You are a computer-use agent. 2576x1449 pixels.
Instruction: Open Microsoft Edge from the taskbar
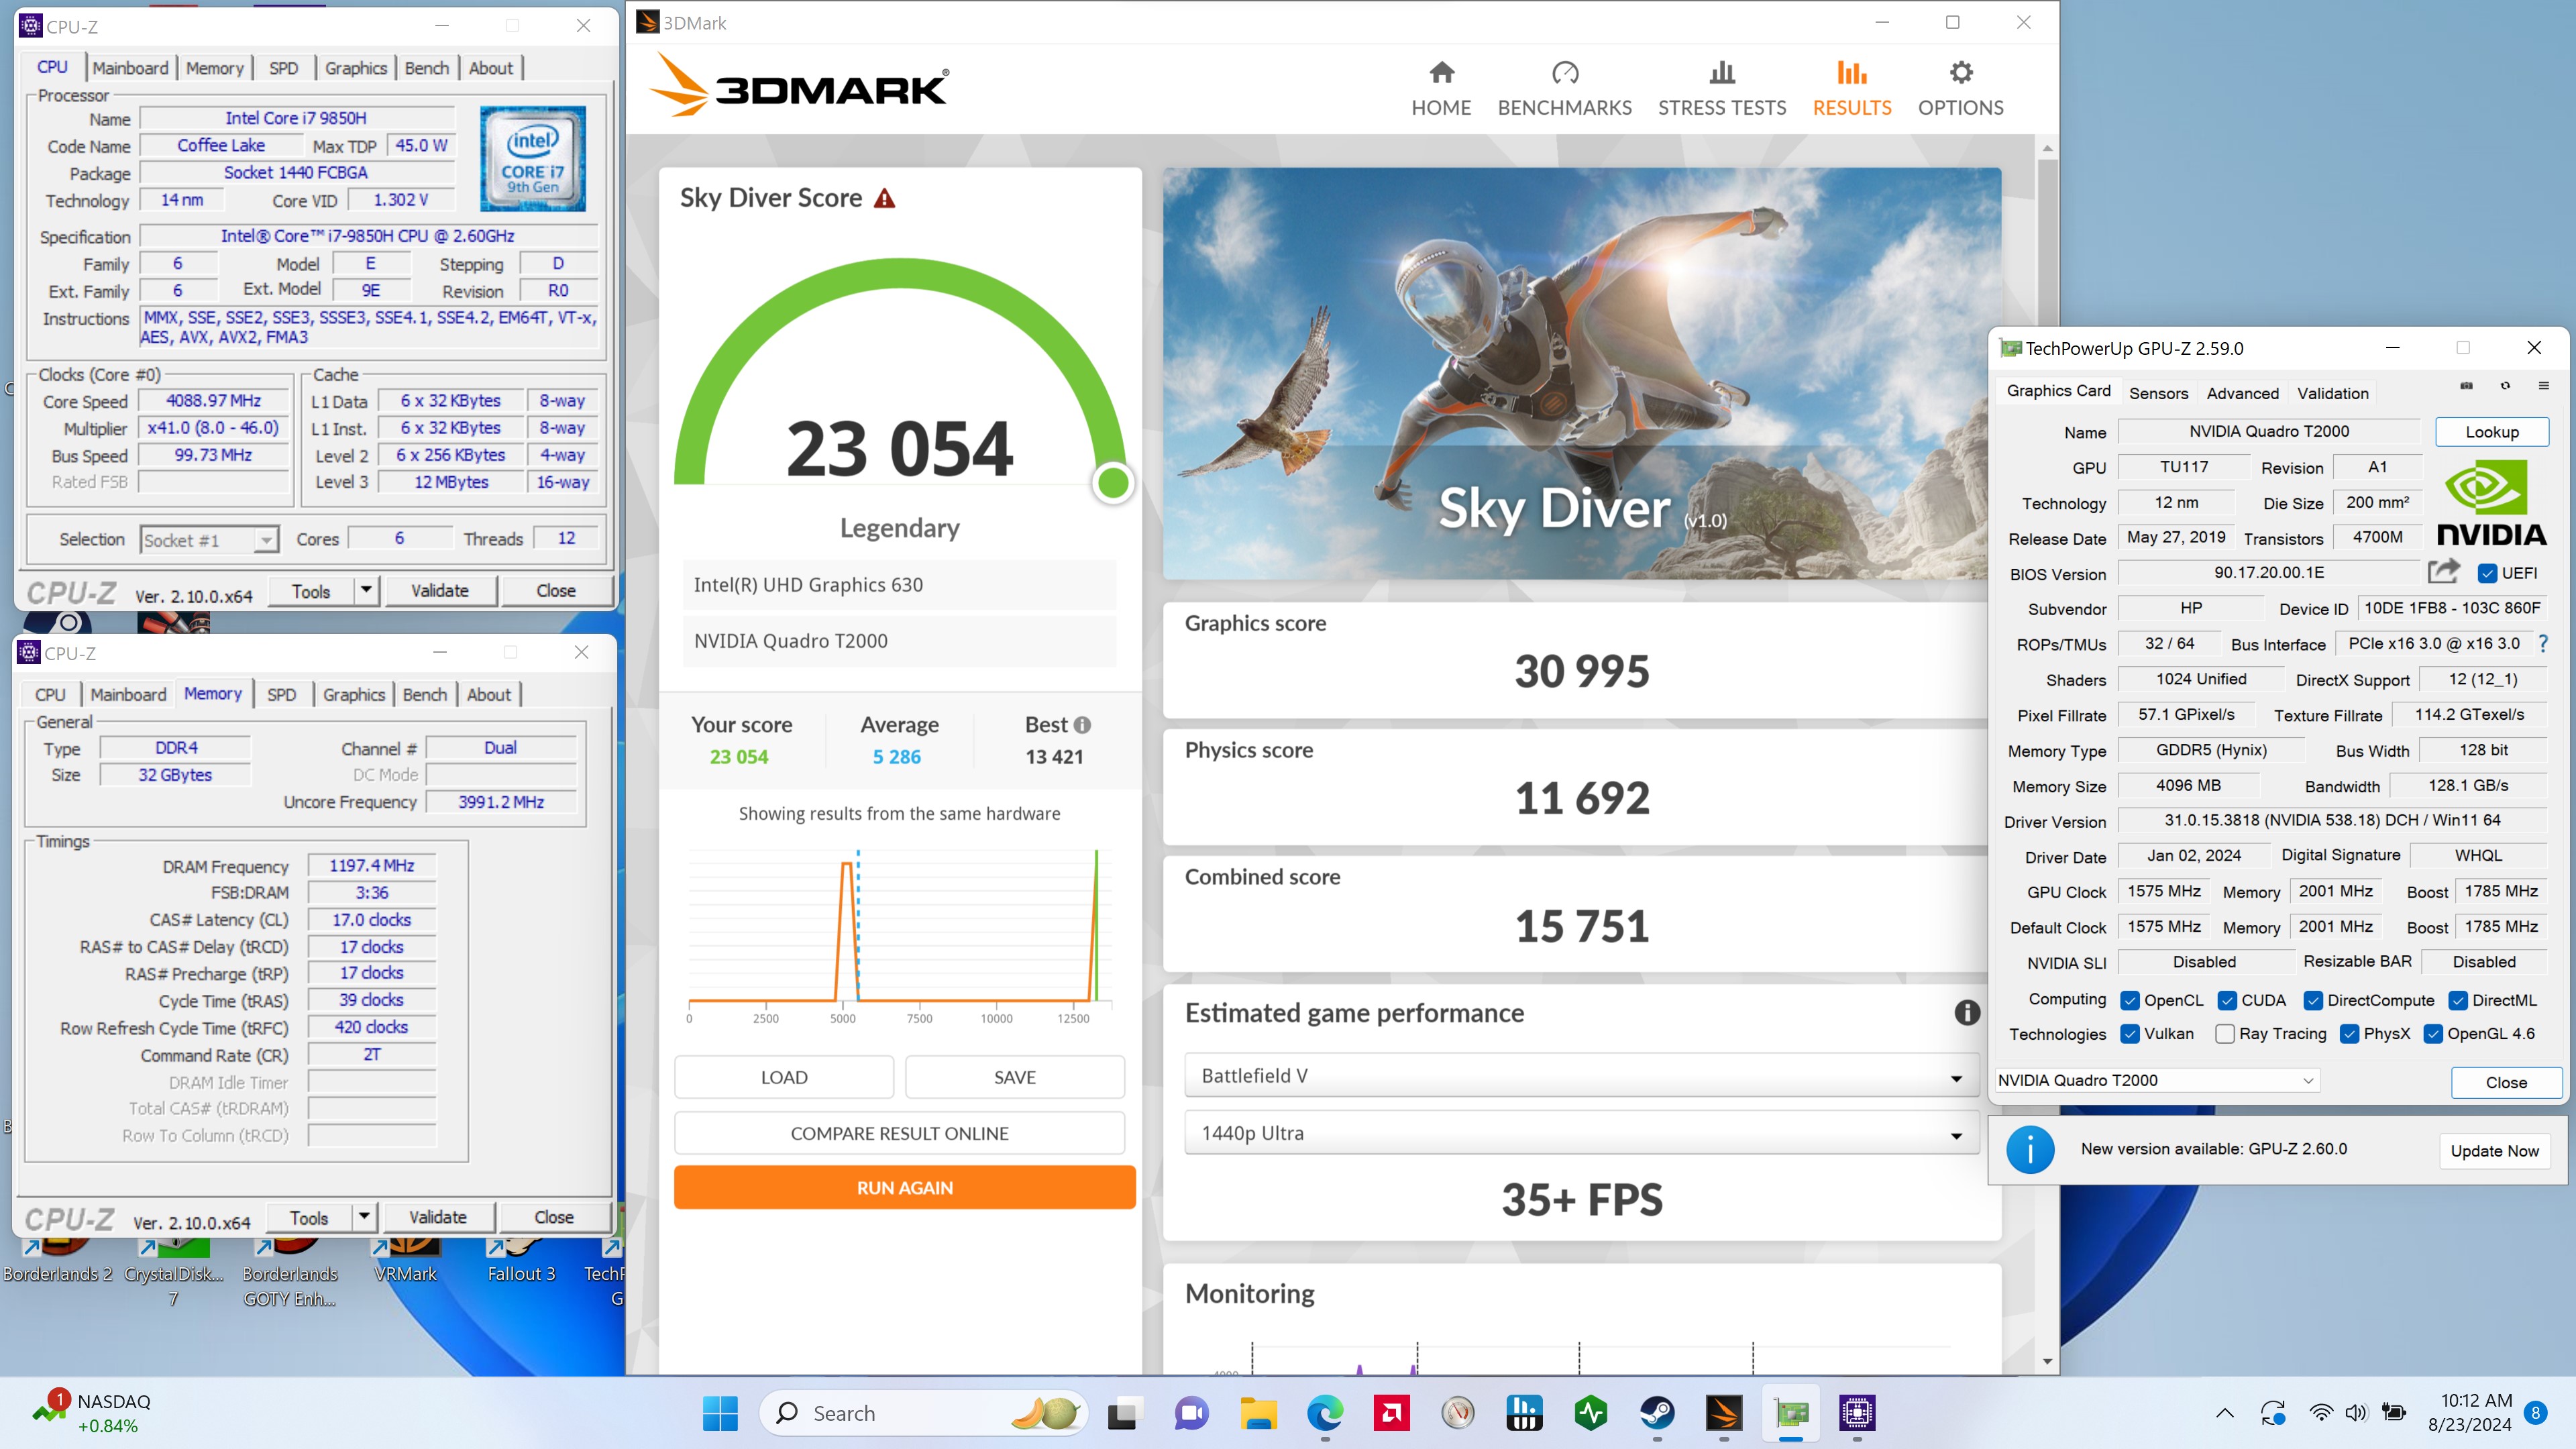1325,1413
